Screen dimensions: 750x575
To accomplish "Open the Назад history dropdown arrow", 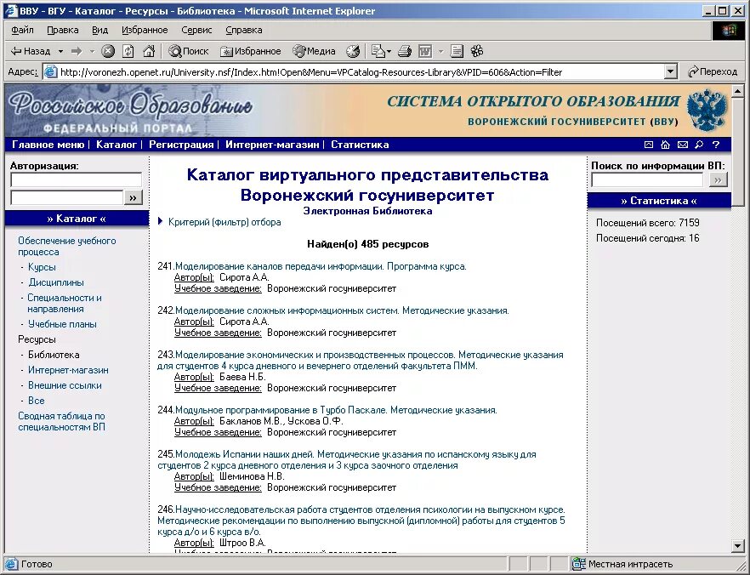I will coord(60,51).
